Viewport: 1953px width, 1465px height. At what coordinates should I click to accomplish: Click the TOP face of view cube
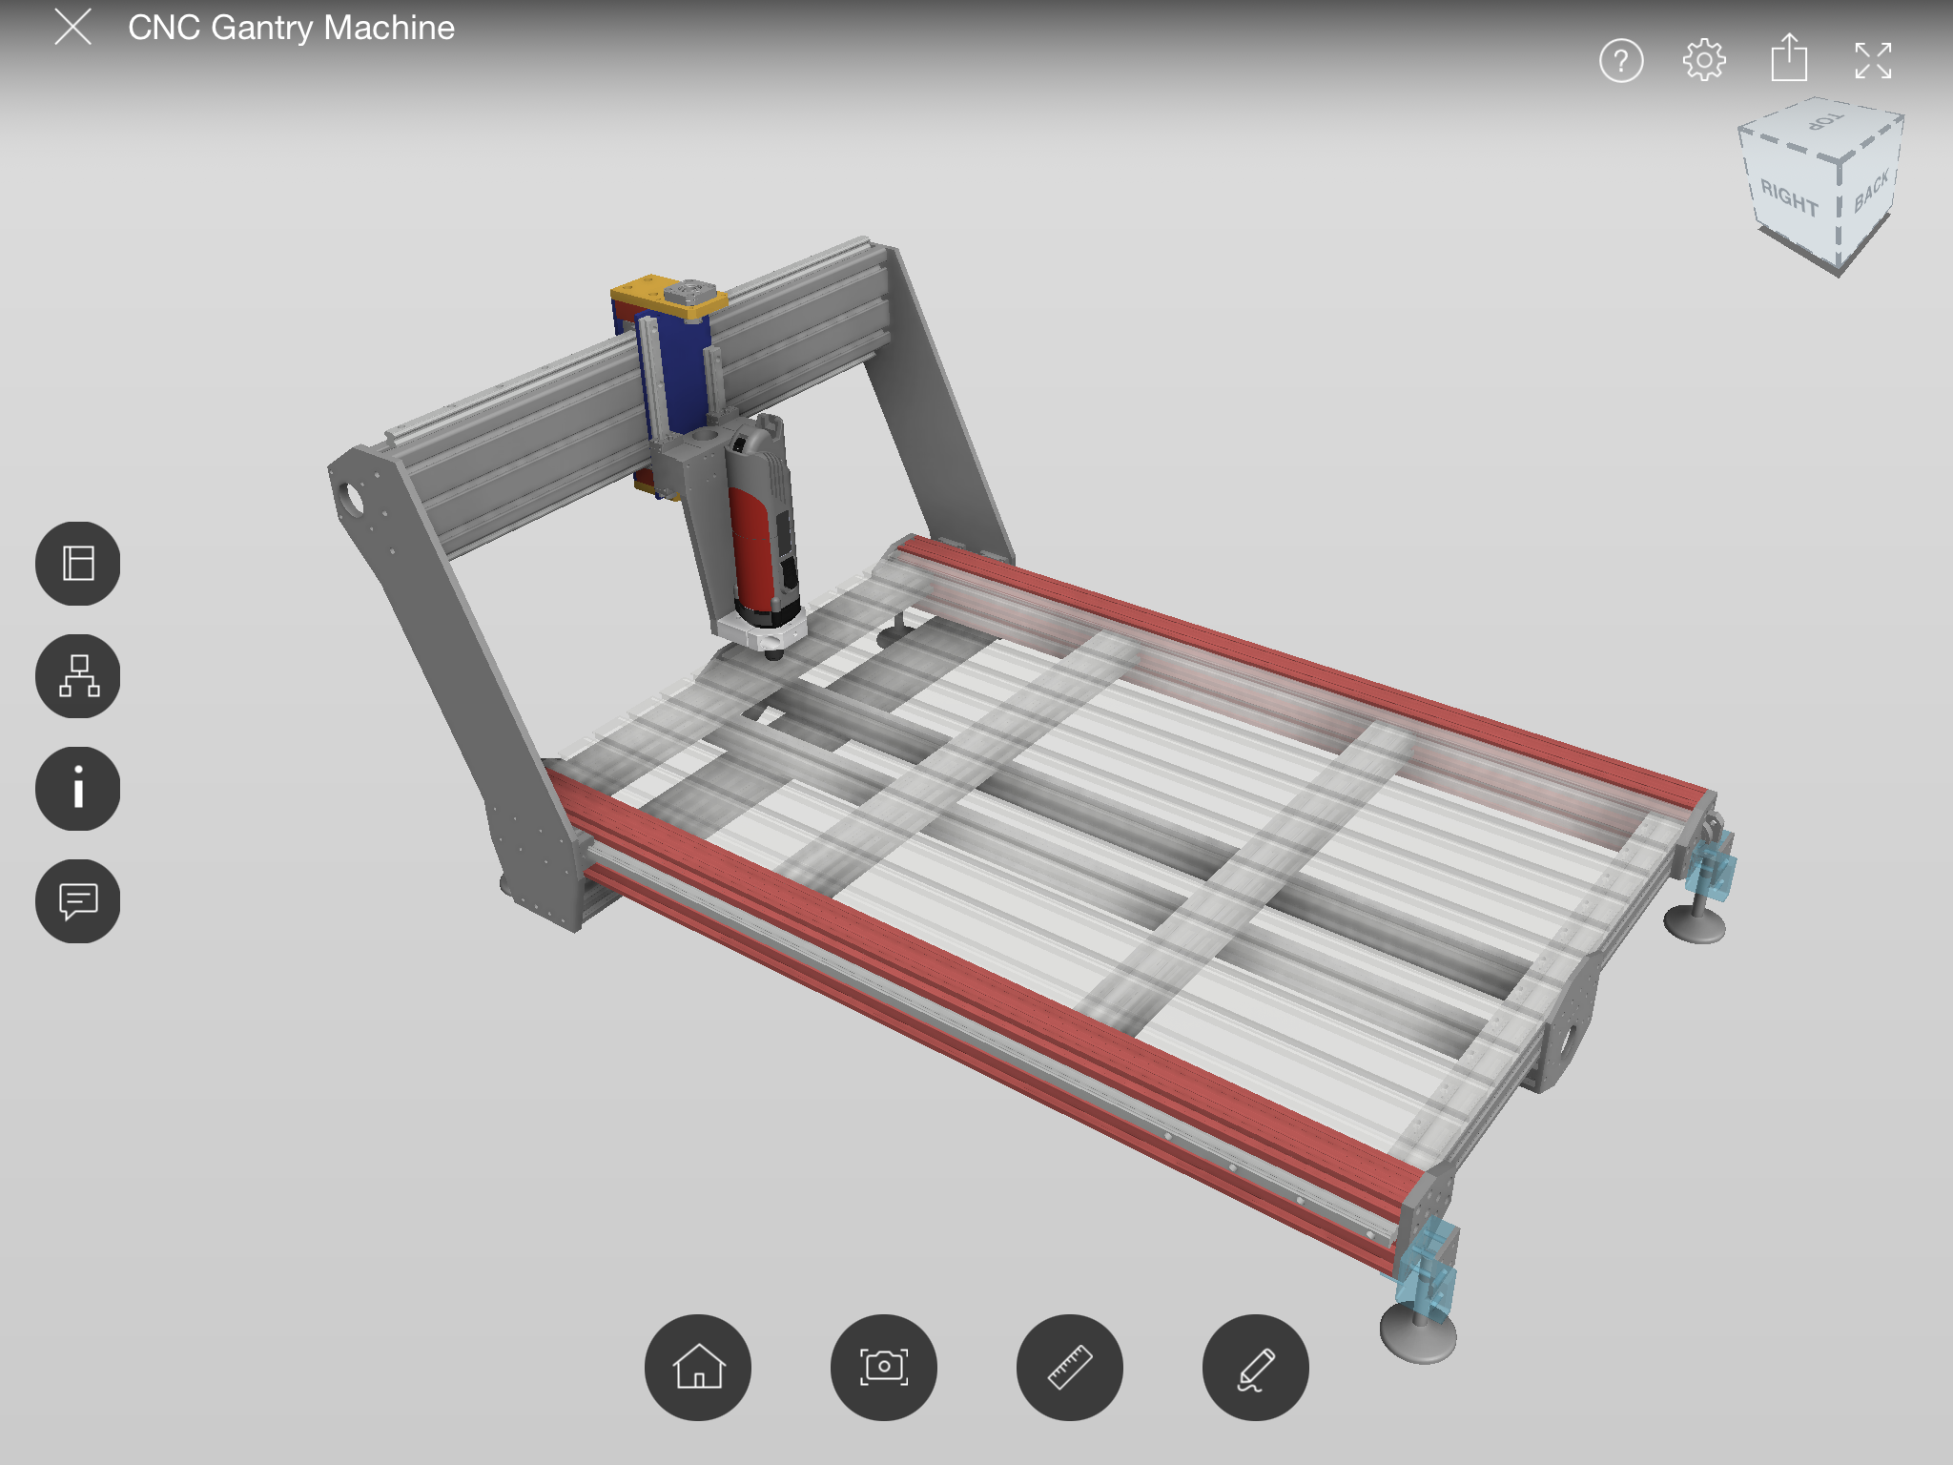coord(1824,124)
